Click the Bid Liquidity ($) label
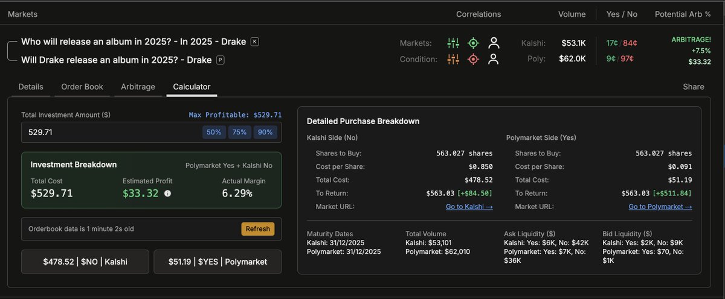725x299 pixels. (627, 234)
